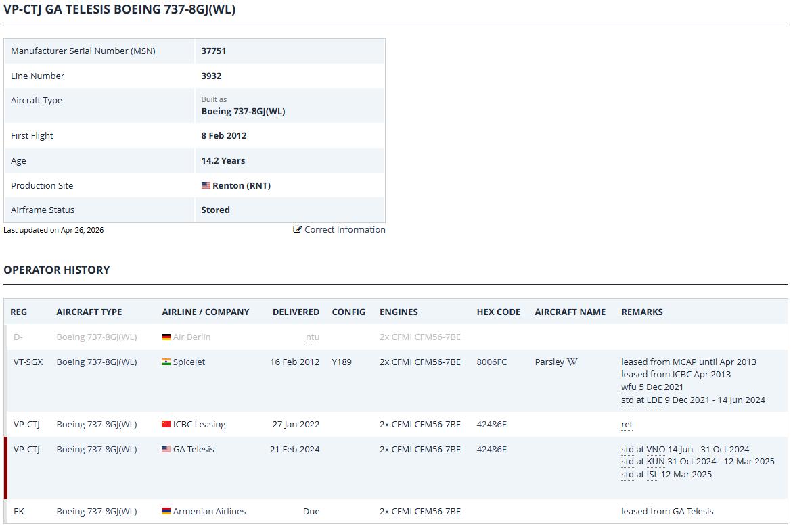This screenshot has width=793, height=528.
Task: Click the Armenian flag beside Armenian Airlines
Action: 166,512
